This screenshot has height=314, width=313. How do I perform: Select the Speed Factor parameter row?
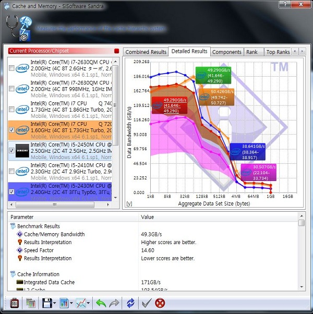click(x=153, y=250)
